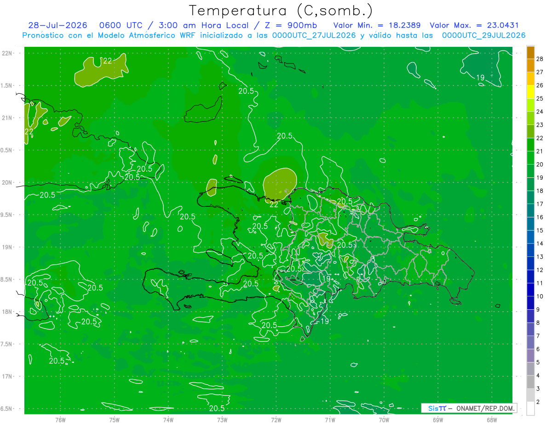
Task: Click the "9.5N" latitude axis label
Action: [x=7, y=215]
